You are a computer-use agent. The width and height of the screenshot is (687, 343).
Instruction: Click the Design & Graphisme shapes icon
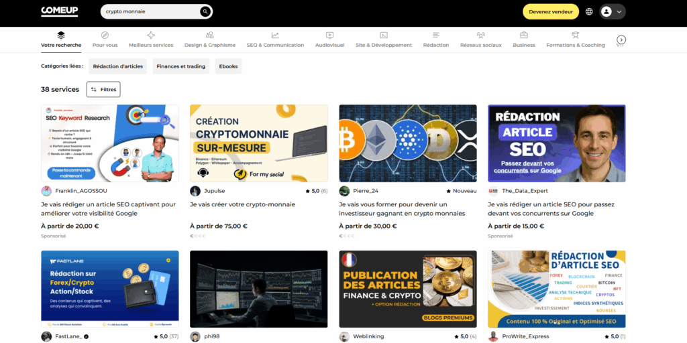click(x=210, y=35)
